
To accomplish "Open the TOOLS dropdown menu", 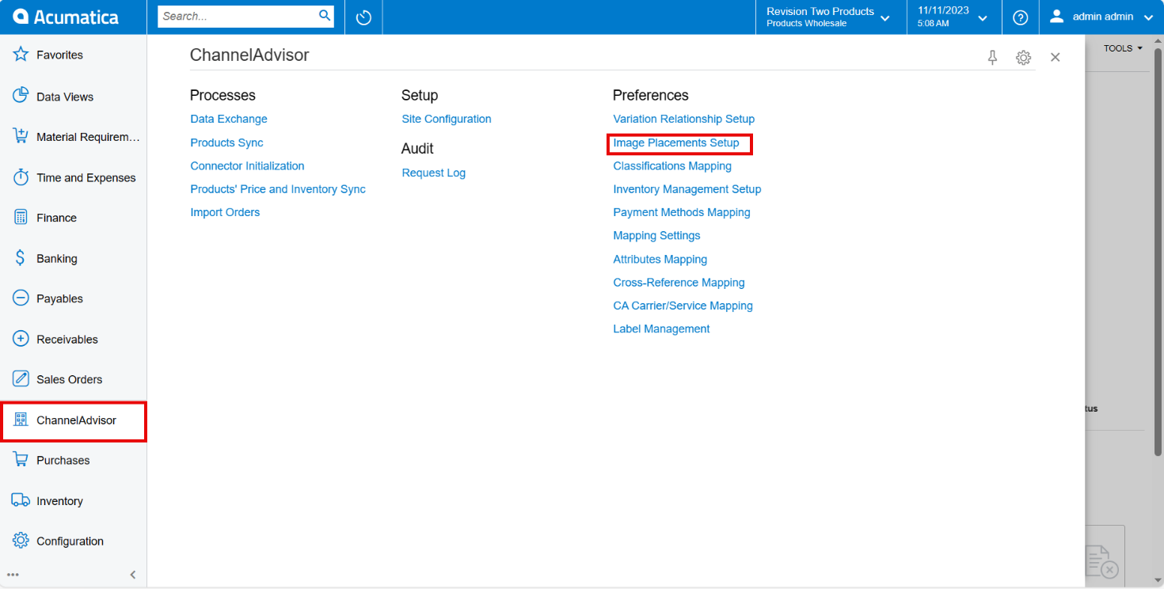I will pyautogui.click(x=1123, y=48).
